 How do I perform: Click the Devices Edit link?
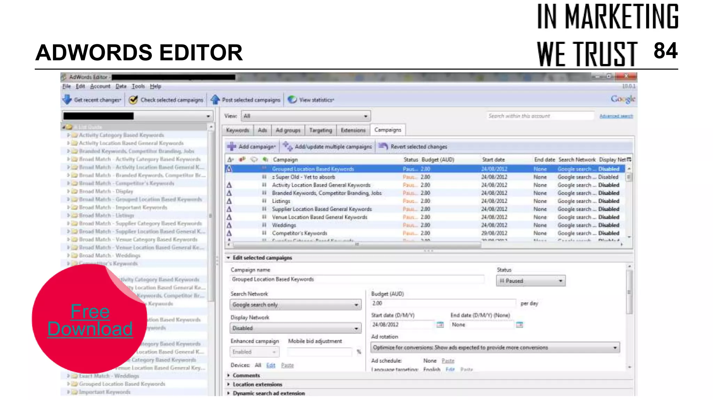pyautogui.click(x=271, y=365)
